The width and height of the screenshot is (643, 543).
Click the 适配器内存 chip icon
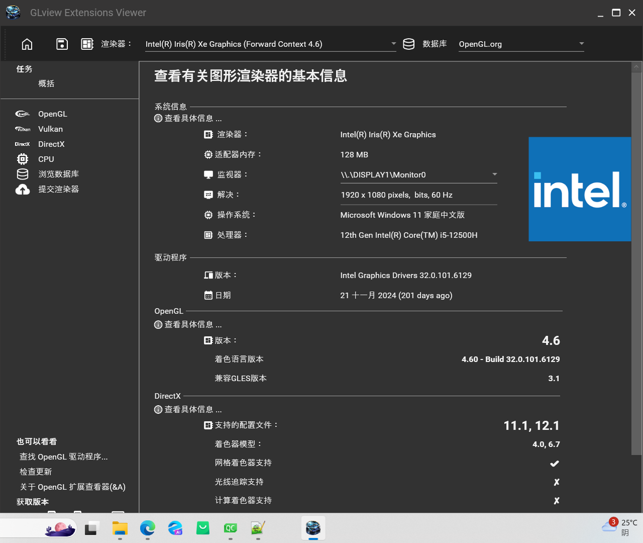click(208, 155)
